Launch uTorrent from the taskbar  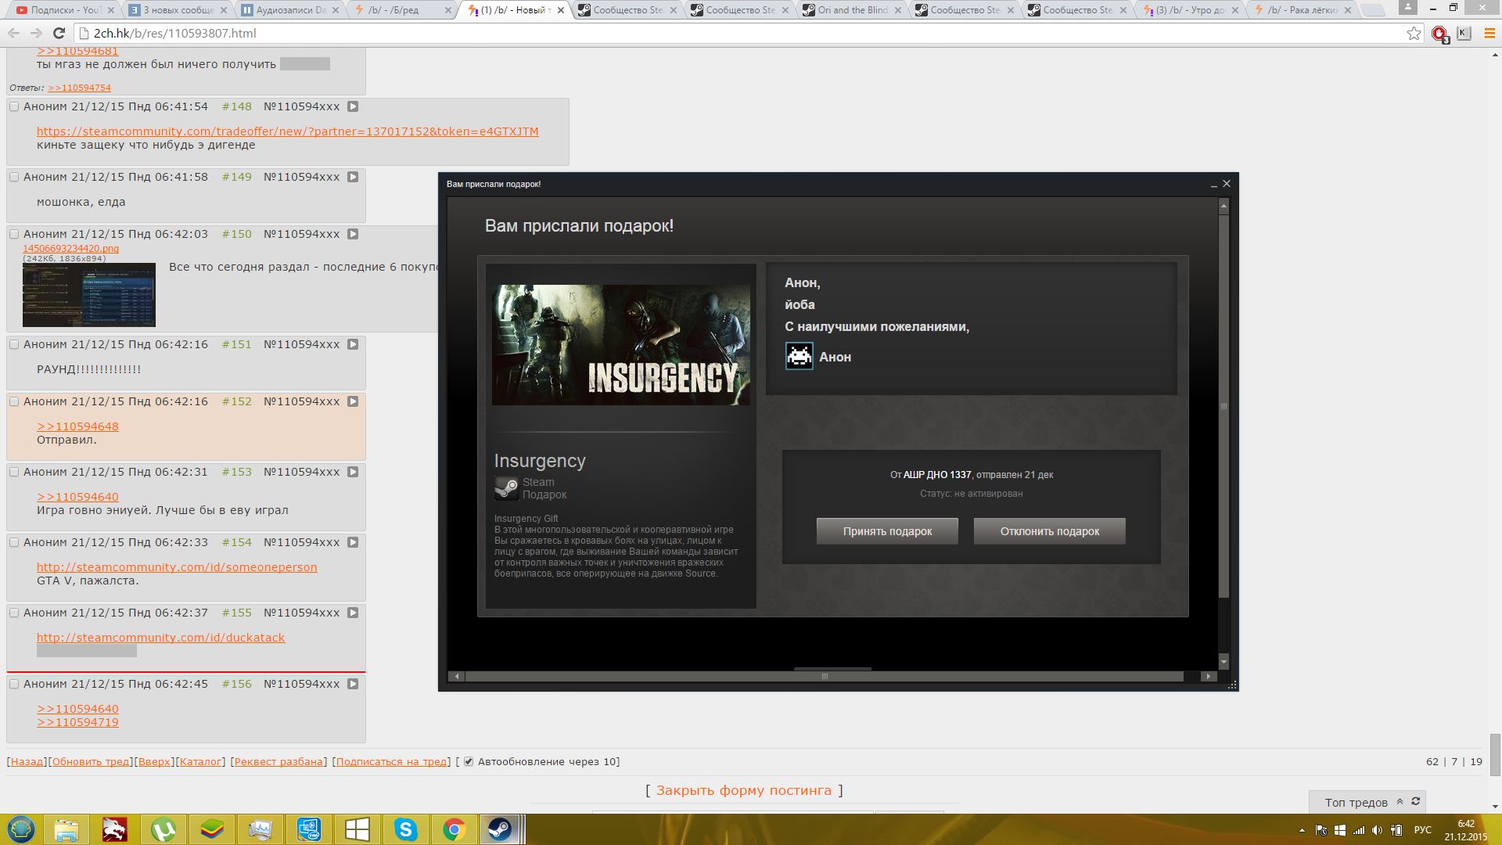point(163,829)
